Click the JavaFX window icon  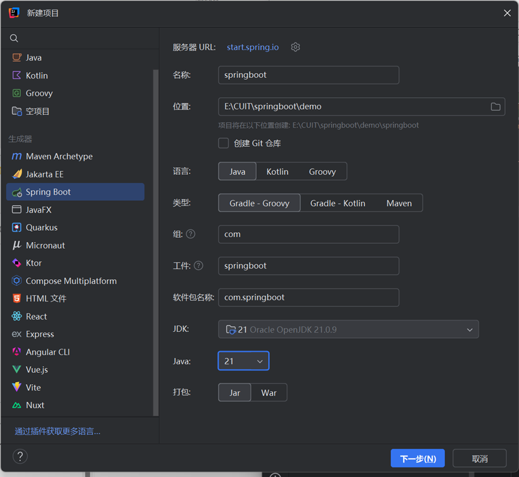pos(17,210)
